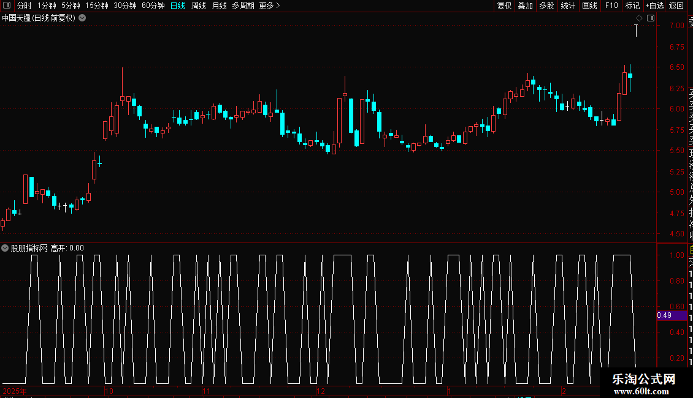Image resolution: width=693 pixels, height=398 pixels.
Task: Open dropdown beside 中国天楹 title
Action: (82, 18)
